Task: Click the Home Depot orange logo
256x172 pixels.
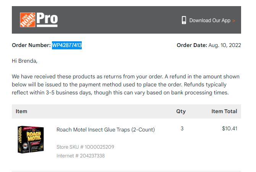Action: 28,20
